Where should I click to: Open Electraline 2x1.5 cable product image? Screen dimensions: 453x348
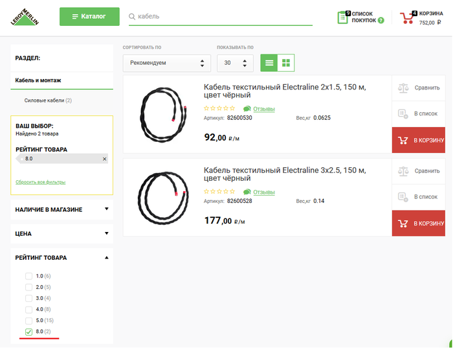[163, 115]
